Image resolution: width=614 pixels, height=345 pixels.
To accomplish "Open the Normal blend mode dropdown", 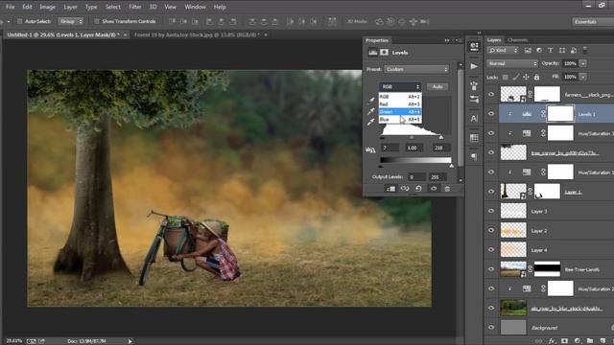I will click(511, 63).
